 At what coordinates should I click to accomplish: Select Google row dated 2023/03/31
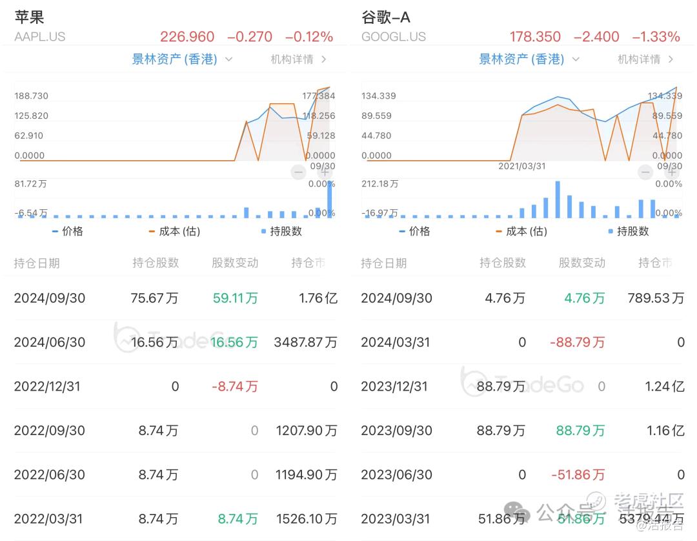coord(522,518)
